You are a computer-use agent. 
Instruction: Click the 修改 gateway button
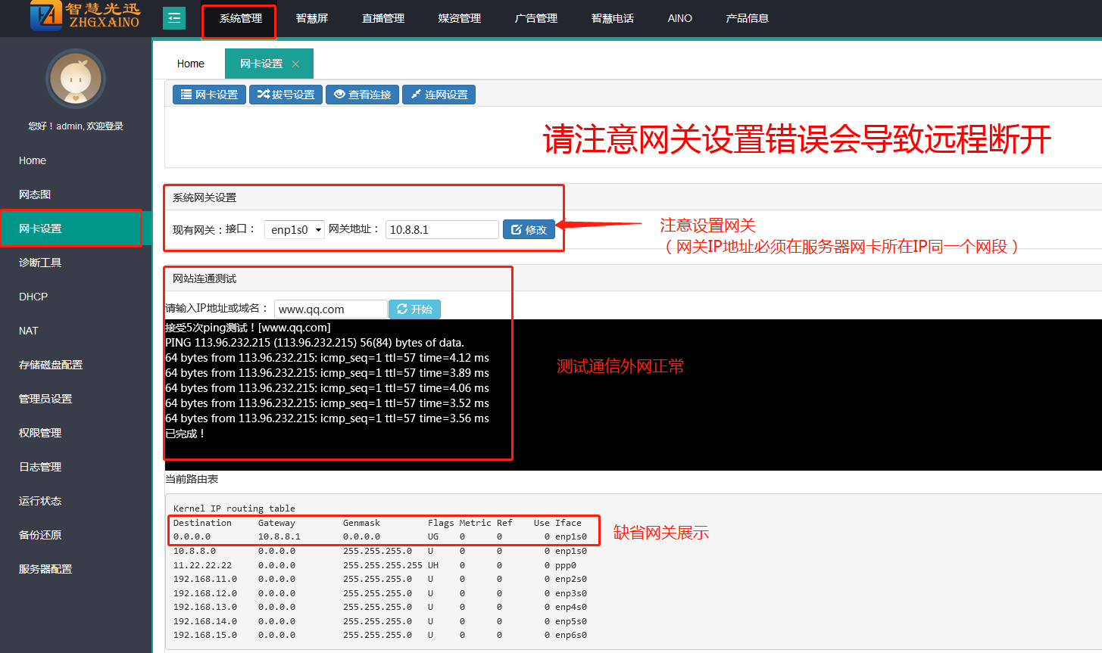point(529,229)
